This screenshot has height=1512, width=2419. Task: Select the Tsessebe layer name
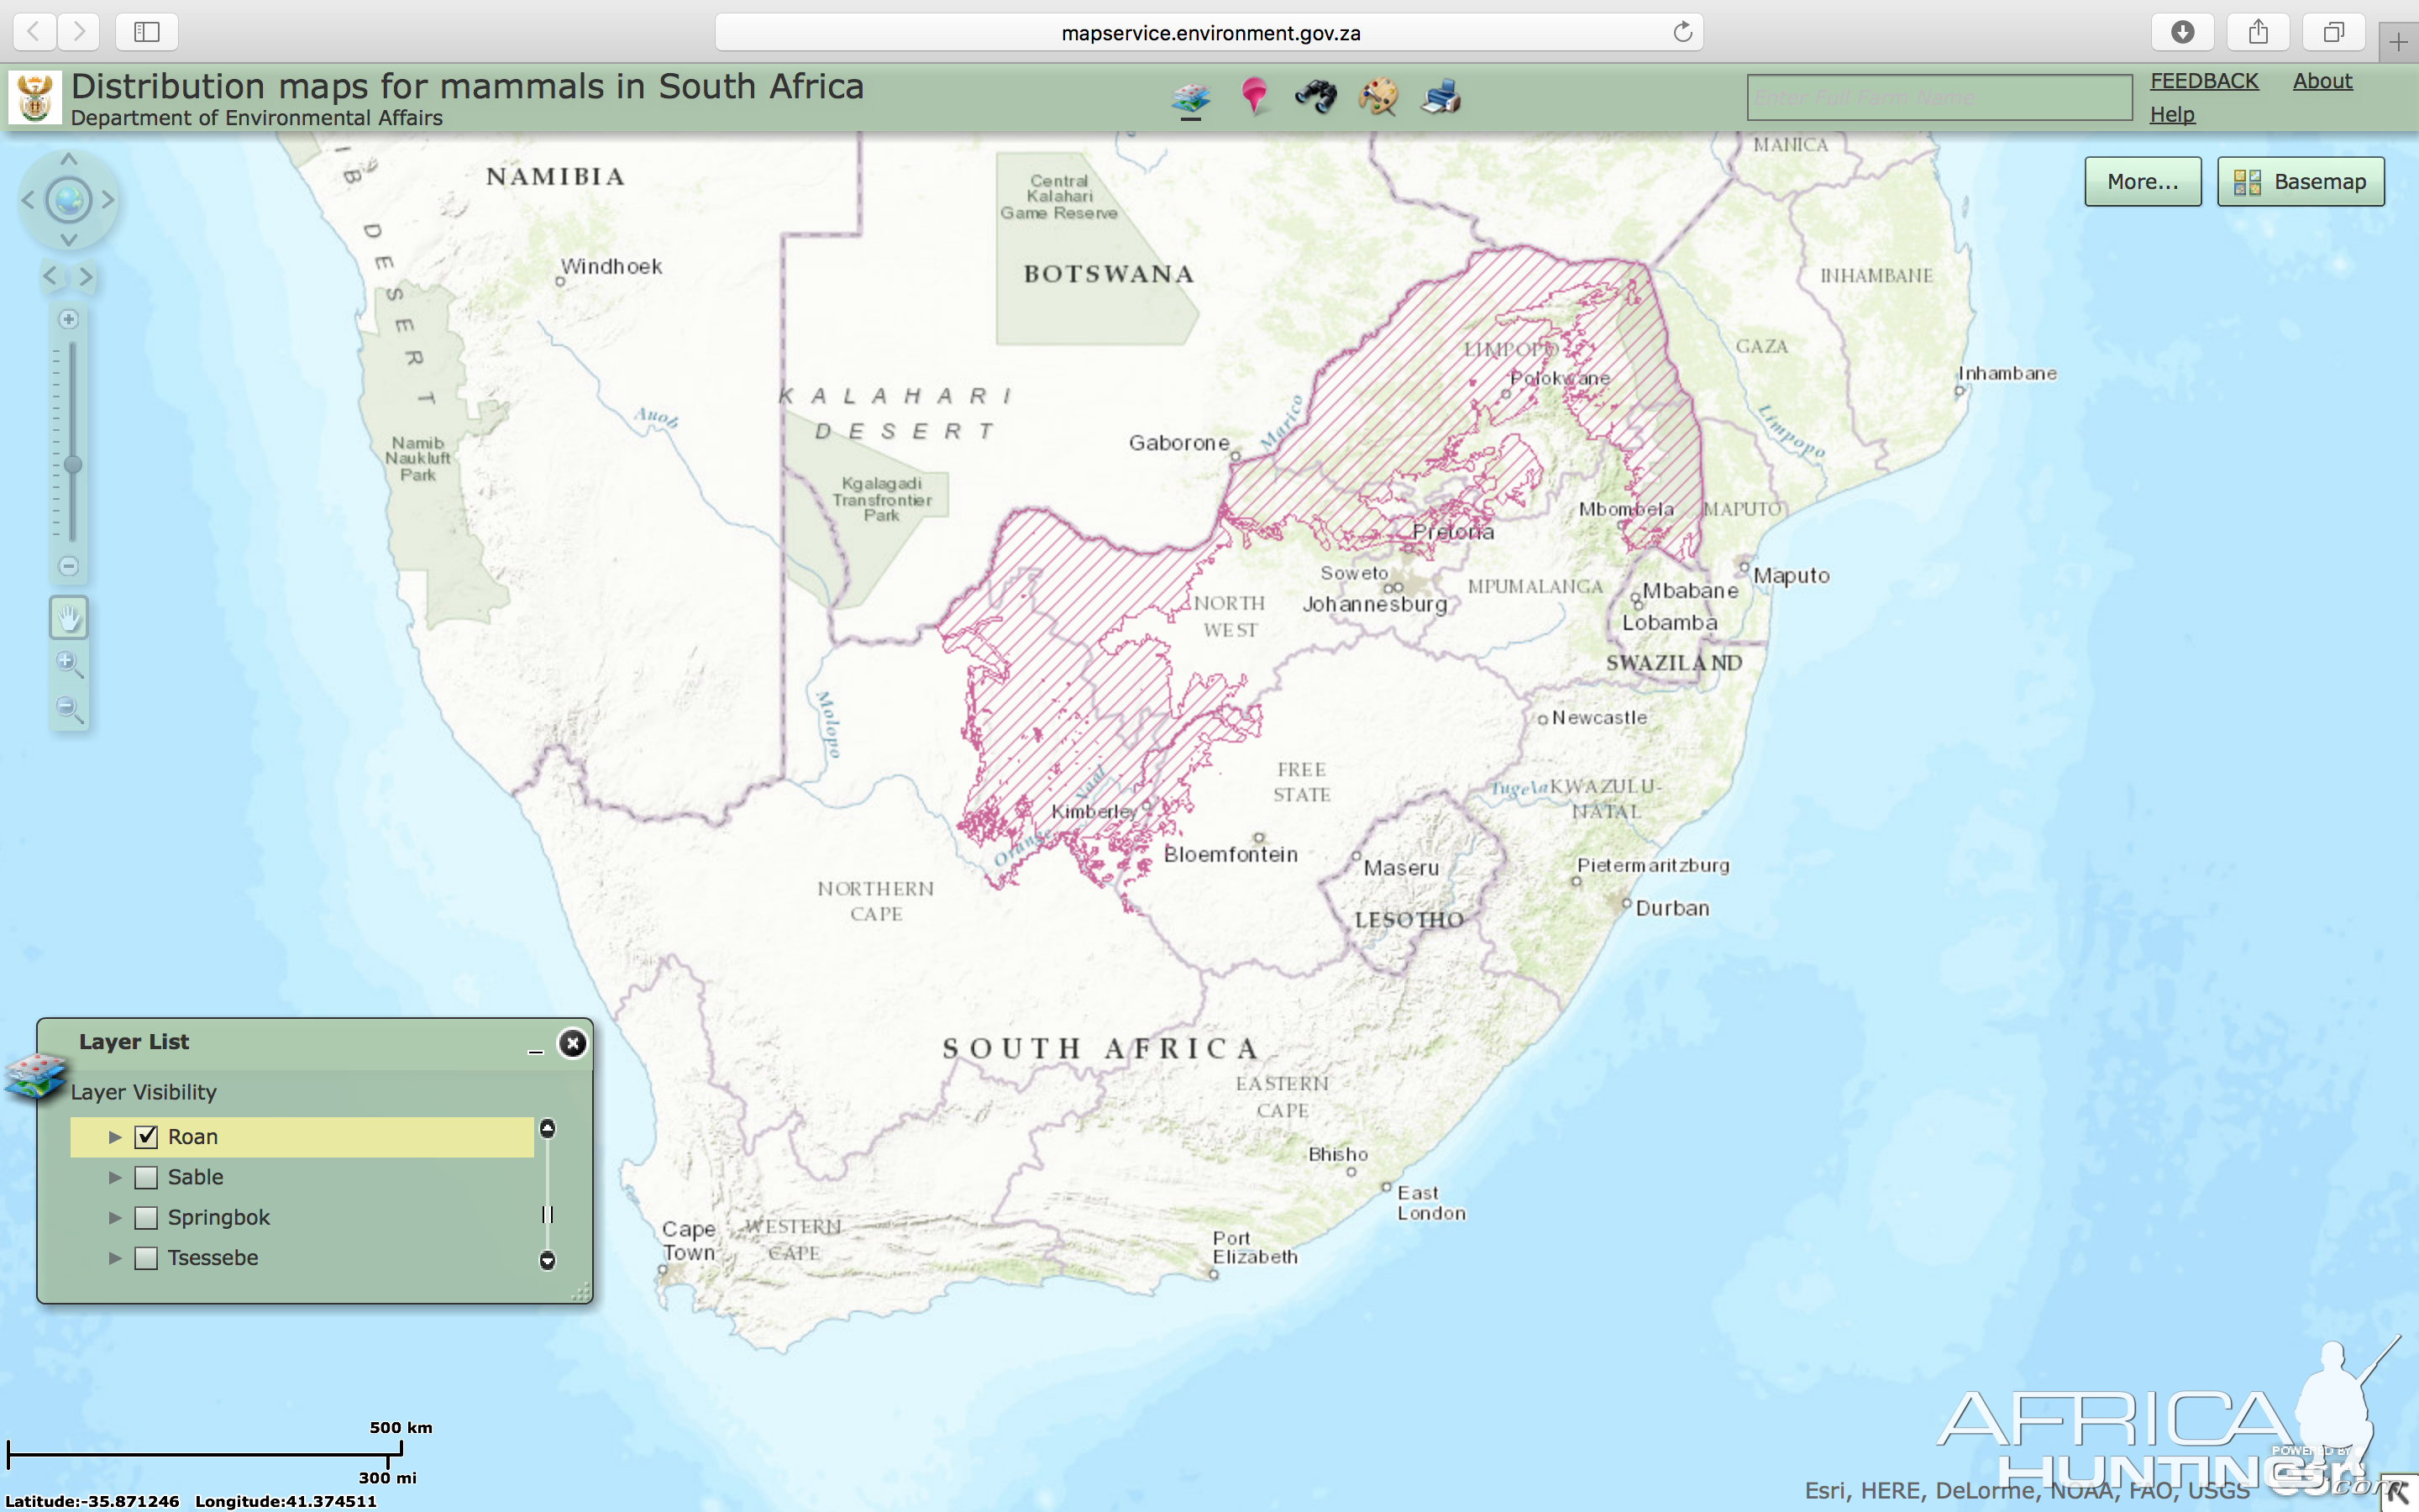point(213,1258)
